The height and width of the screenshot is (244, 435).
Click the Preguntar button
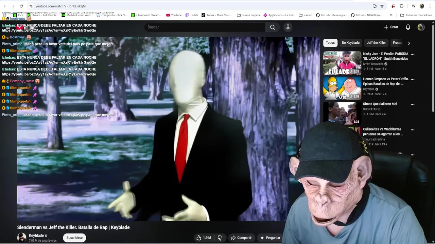(270, 238)
